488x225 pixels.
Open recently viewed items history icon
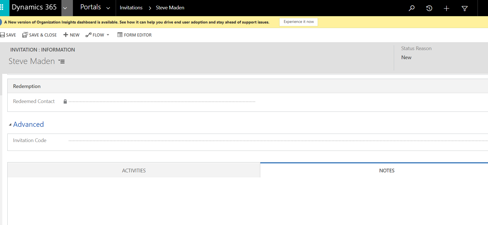pyautogui.click(x=429, y=8)
